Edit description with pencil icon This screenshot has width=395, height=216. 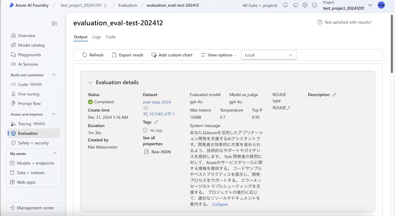[334, 95]
